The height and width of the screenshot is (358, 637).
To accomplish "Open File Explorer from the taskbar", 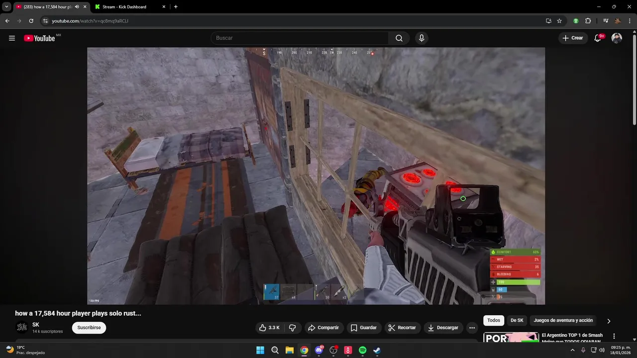I will [x=289, y=350].
